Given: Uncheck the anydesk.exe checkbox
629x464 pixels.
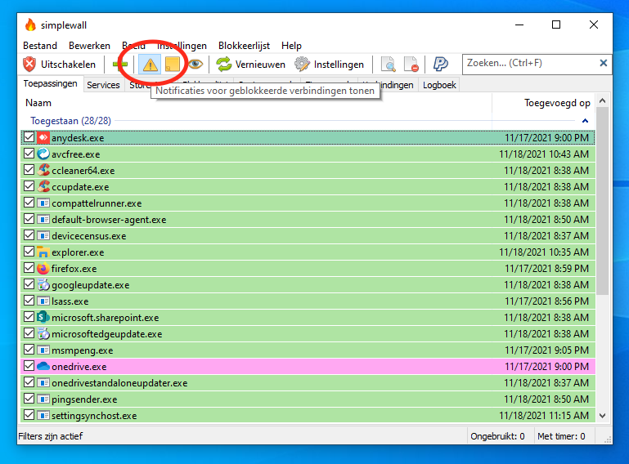Looking at the screenshot, I should pos(29,138).
